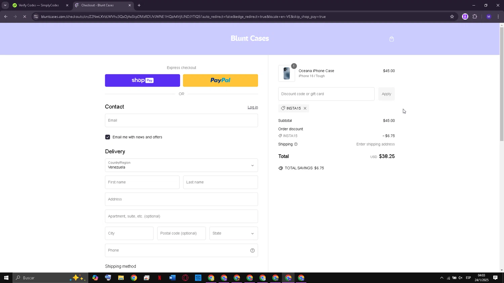Stop loading the page
This screenshot has height=283, width=504.
click(25, 16)
